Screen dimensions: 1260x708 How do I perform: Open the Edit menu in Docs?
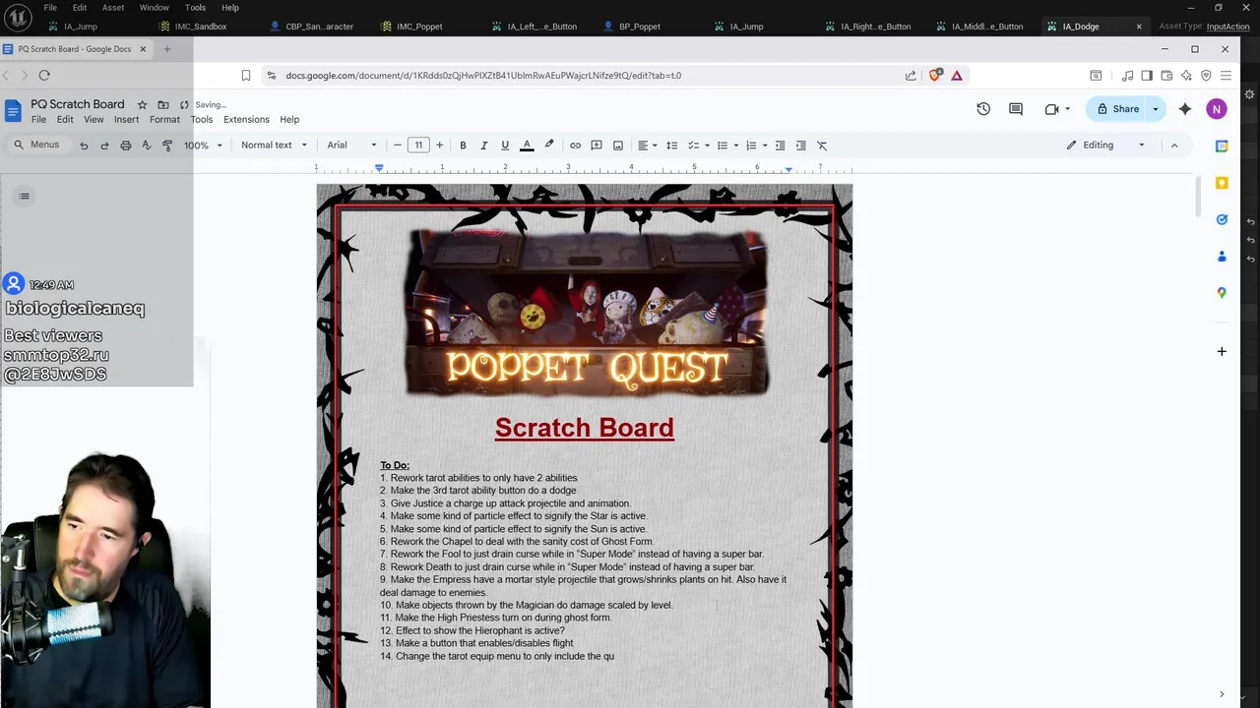pyautogui.click(x=65, y=120)
